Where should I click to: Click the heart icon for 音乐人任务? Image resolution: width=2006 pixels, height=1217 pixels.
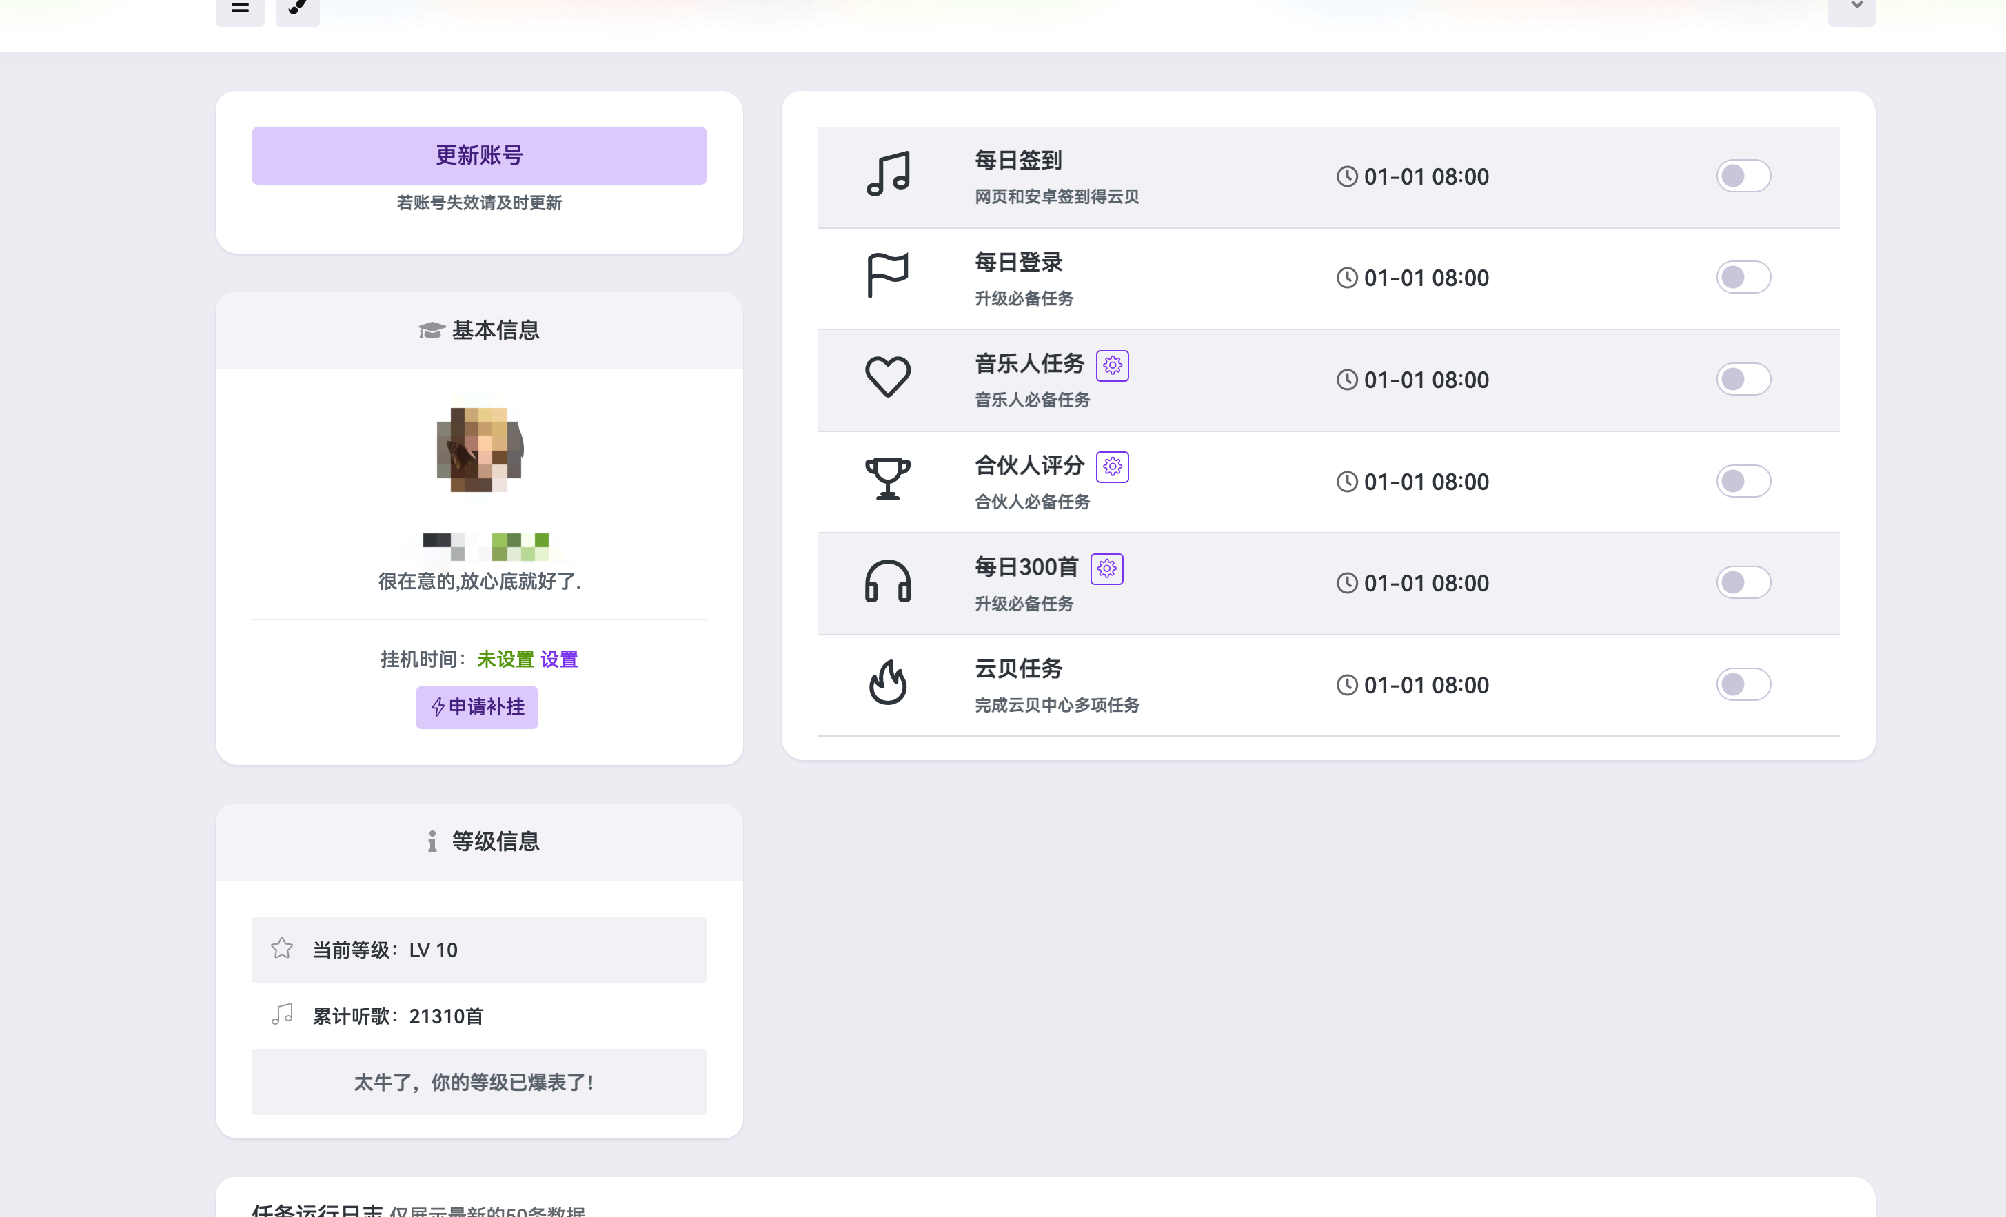pyautogui.click(x=888, y=377)
